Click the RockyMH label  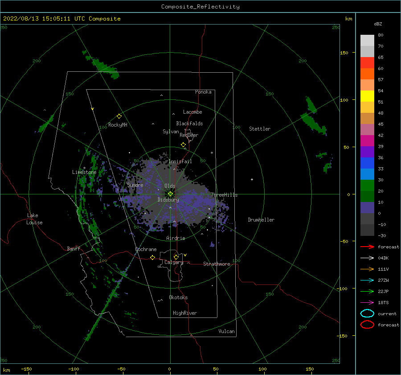118,125
